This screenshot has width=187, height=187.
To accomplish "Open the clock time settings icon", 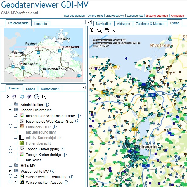I will 37,97.
